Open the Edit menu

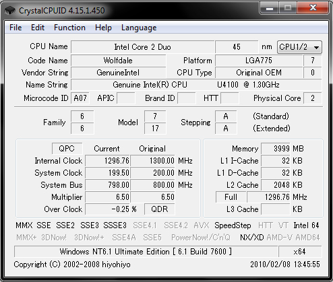click(x=38, y=28)
